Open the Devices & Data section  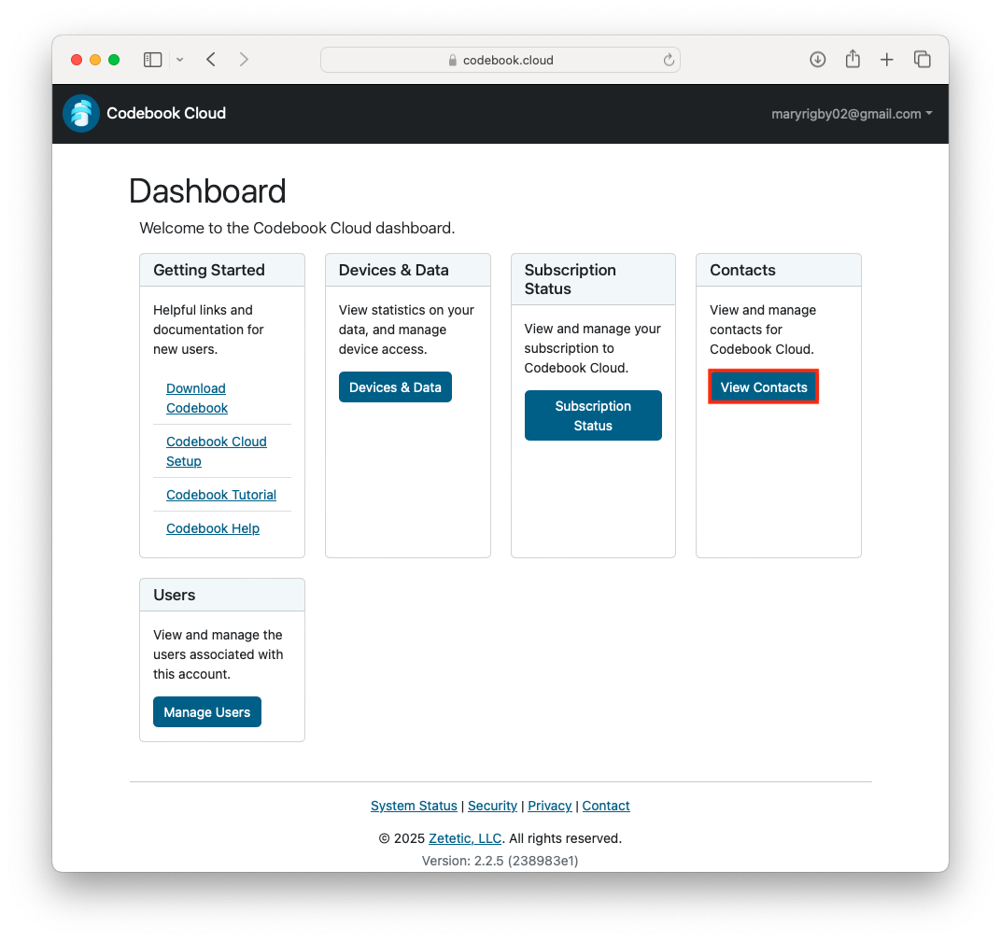tap(395, 386)
